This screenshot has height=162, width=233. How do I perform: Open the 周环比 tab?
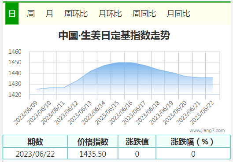[x=76, y=14]
